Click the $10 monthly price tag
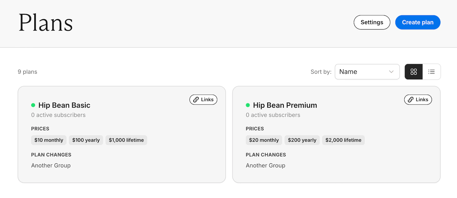The width and height of the screenshot is (457, 198). point(49,140)
